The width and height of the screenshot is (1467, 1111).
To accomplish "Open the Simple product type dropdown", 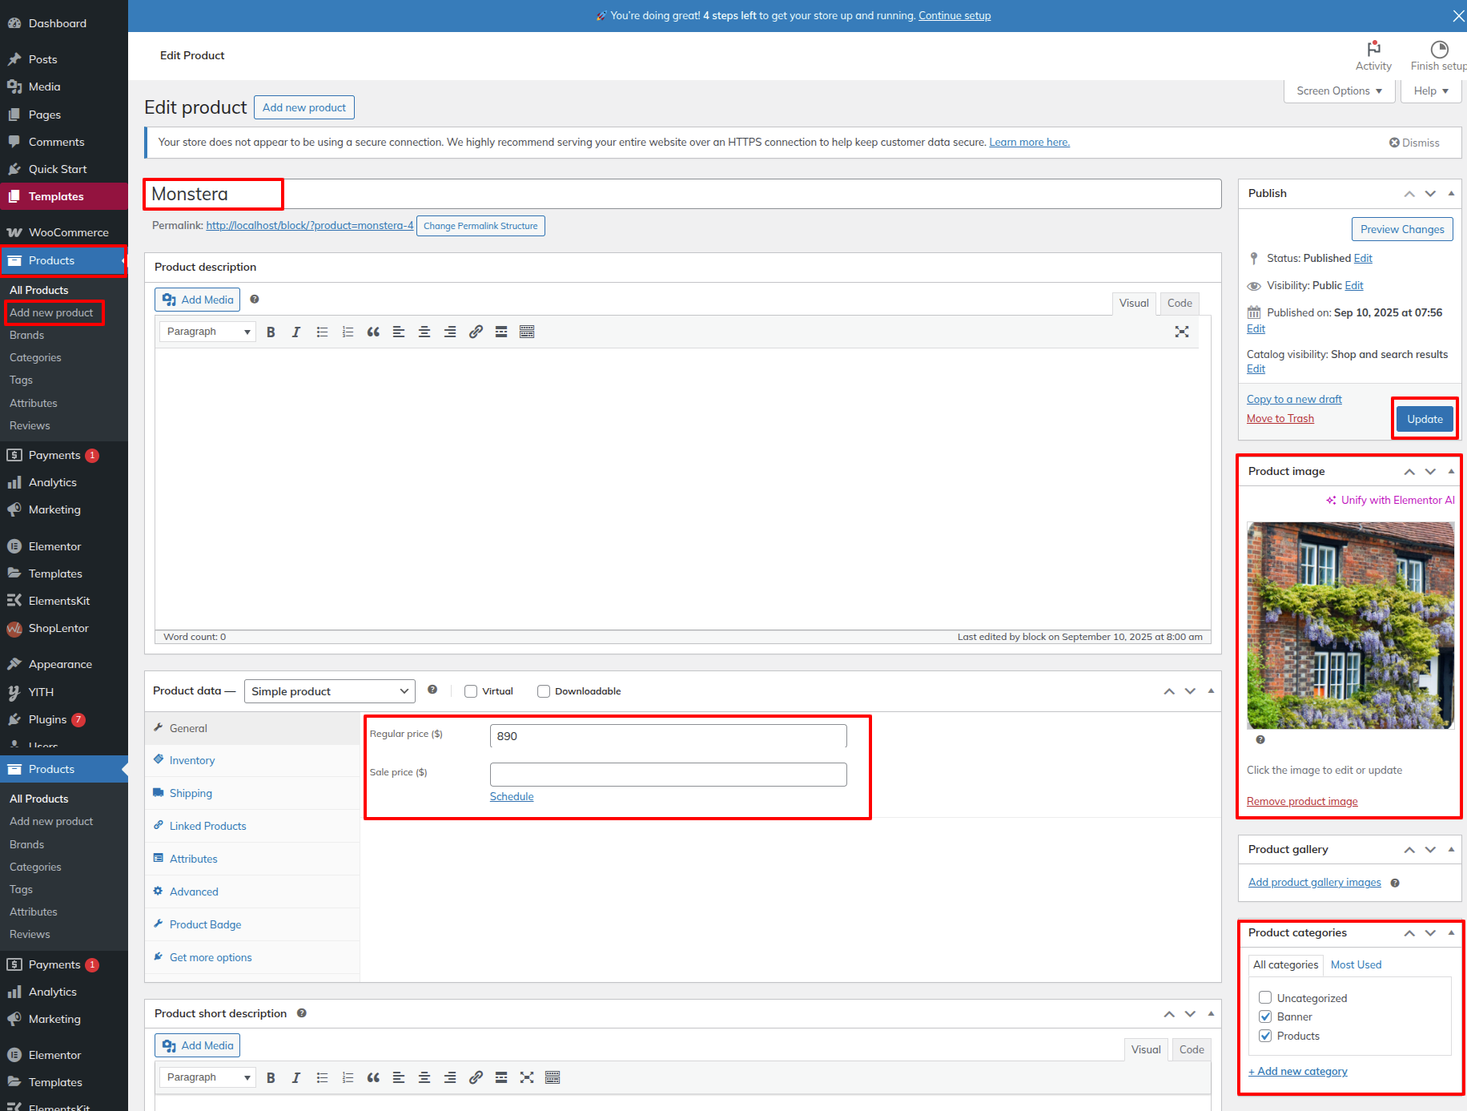I will (329, 691).
